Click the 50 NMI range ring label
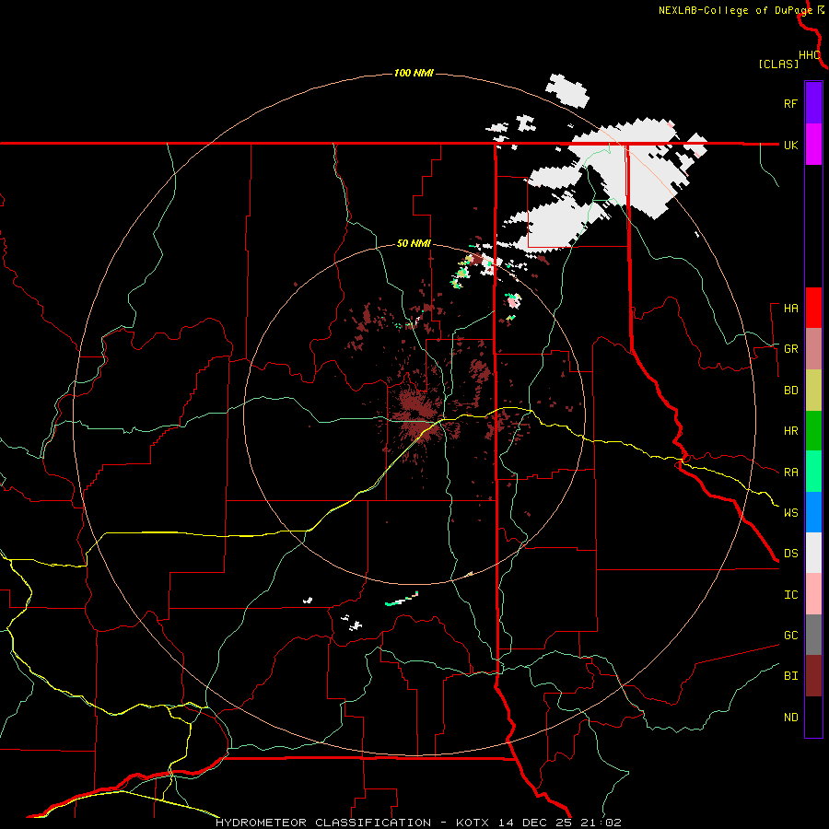Image resolution: width=829 pixels, height=829 pixels. tap(414, 244)
